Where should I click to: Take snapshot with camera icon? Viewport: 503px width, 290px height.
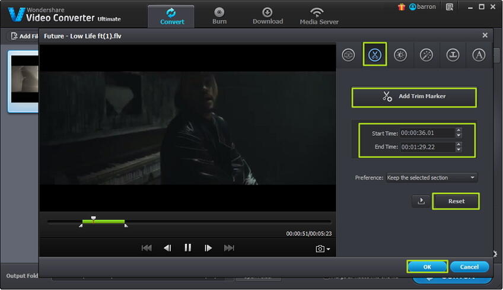320,249
